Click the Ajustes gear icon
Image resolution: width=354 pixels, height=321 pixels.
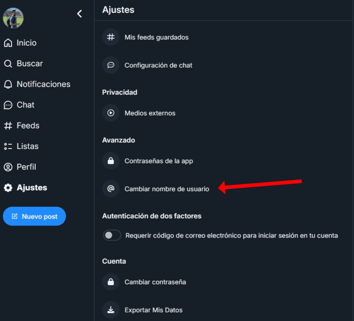(x=8, y=187)
